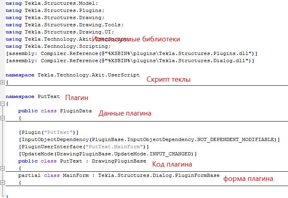Expand the PutText : DrawingPluginBase class body

[2, 168]
